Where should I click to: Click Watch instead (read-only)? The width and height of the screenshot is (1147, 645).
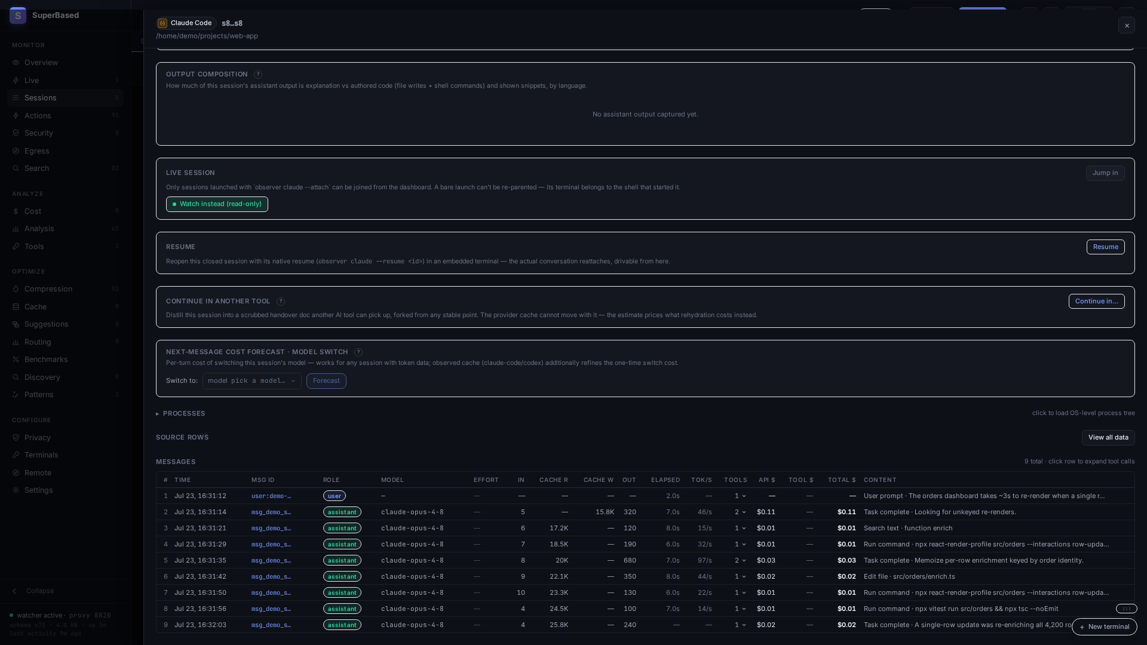click(217, 204)
